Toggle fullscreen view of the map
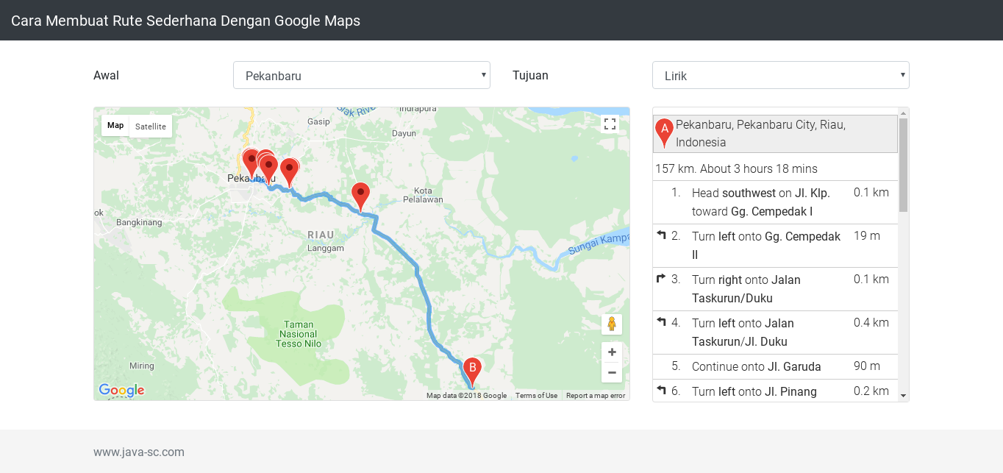 click(x=610, y=124)
